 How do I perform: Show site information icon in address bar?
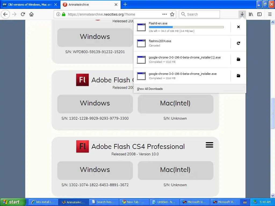pos(58,14)
